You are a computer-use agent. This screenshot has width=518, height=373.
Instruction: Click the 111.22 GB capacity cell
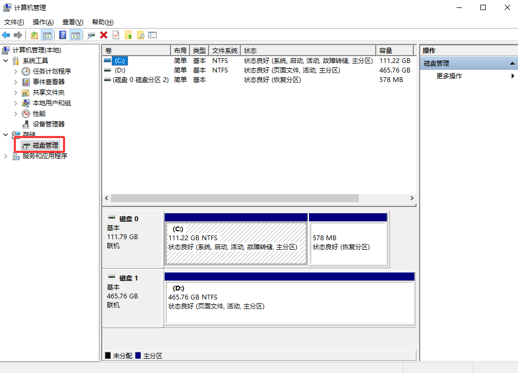(395, 61)
